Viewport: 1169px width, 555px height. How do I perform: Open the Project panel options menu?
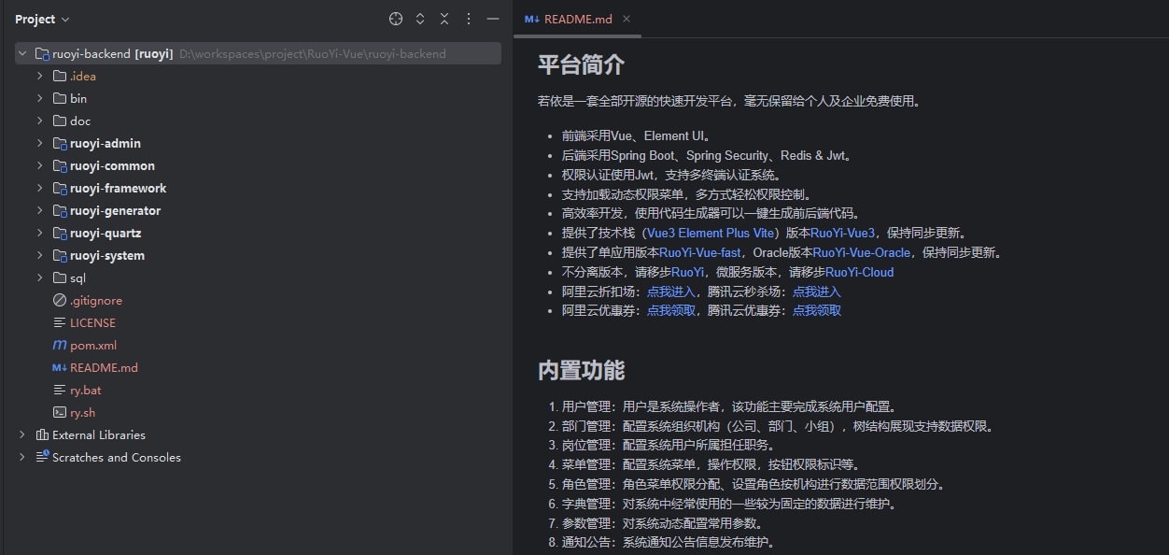pyautogui.click(x=469, y=19)
